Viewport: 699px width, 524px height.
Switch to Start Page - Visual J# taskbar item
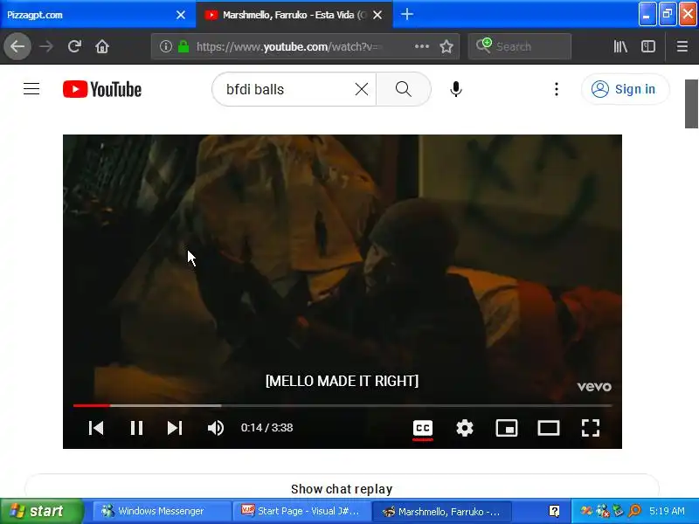pyautogui.click(x=301, y=511)
